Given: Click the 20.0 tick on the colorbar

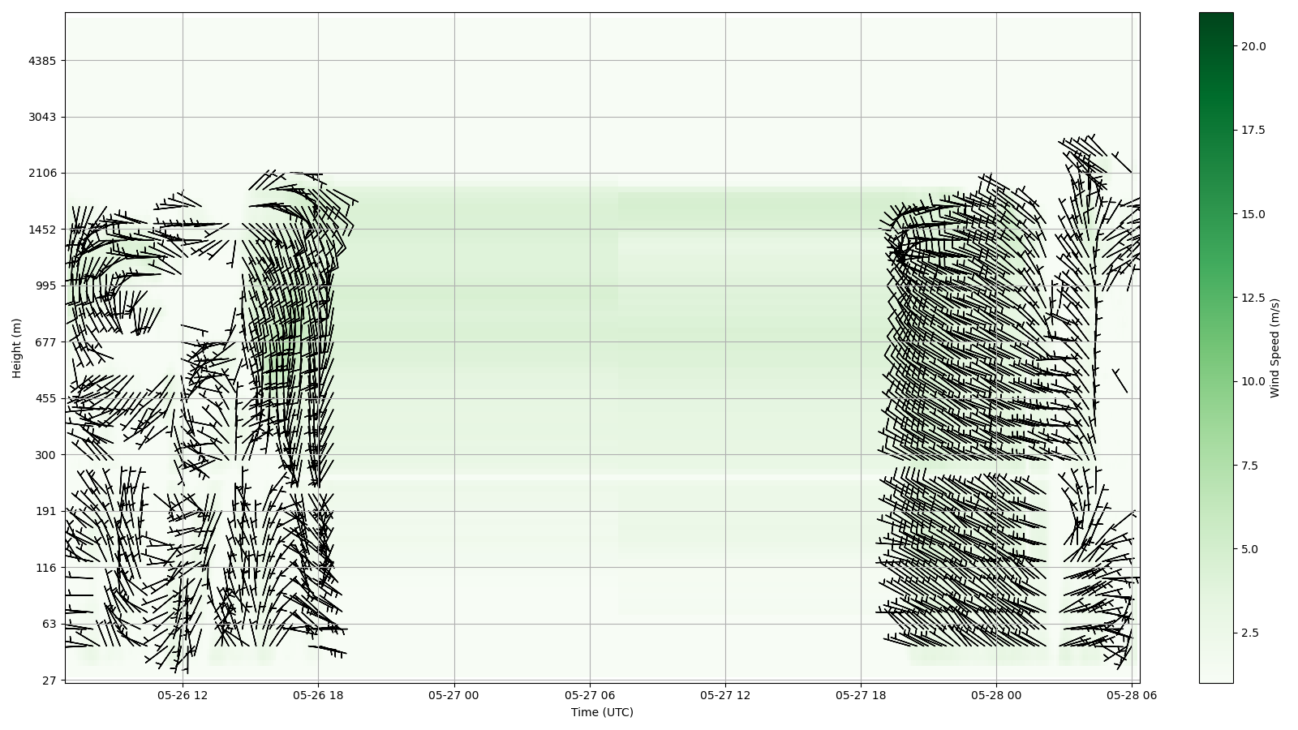Looking at the screenshot, I should point(1253,46).
